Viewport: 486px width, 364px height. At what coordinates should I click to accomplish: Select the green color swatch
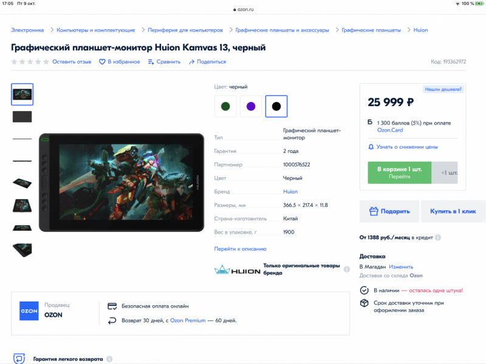pos(225,106)
